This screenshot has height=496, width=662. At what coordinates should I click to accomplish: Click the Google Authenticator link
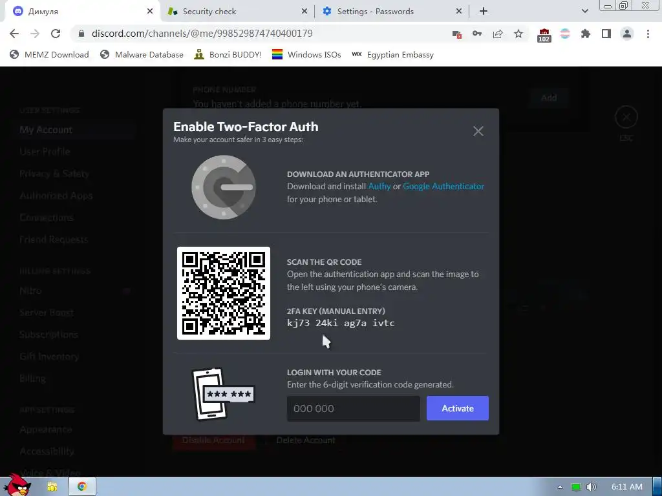point(443,187)
